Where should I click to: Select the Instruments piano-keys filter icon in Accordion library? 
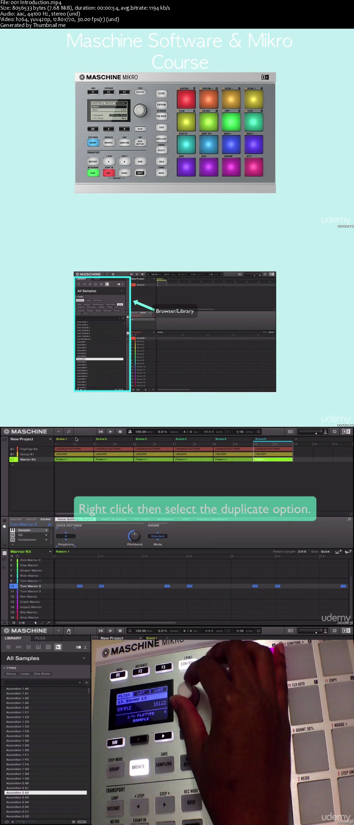pos(38,647)
